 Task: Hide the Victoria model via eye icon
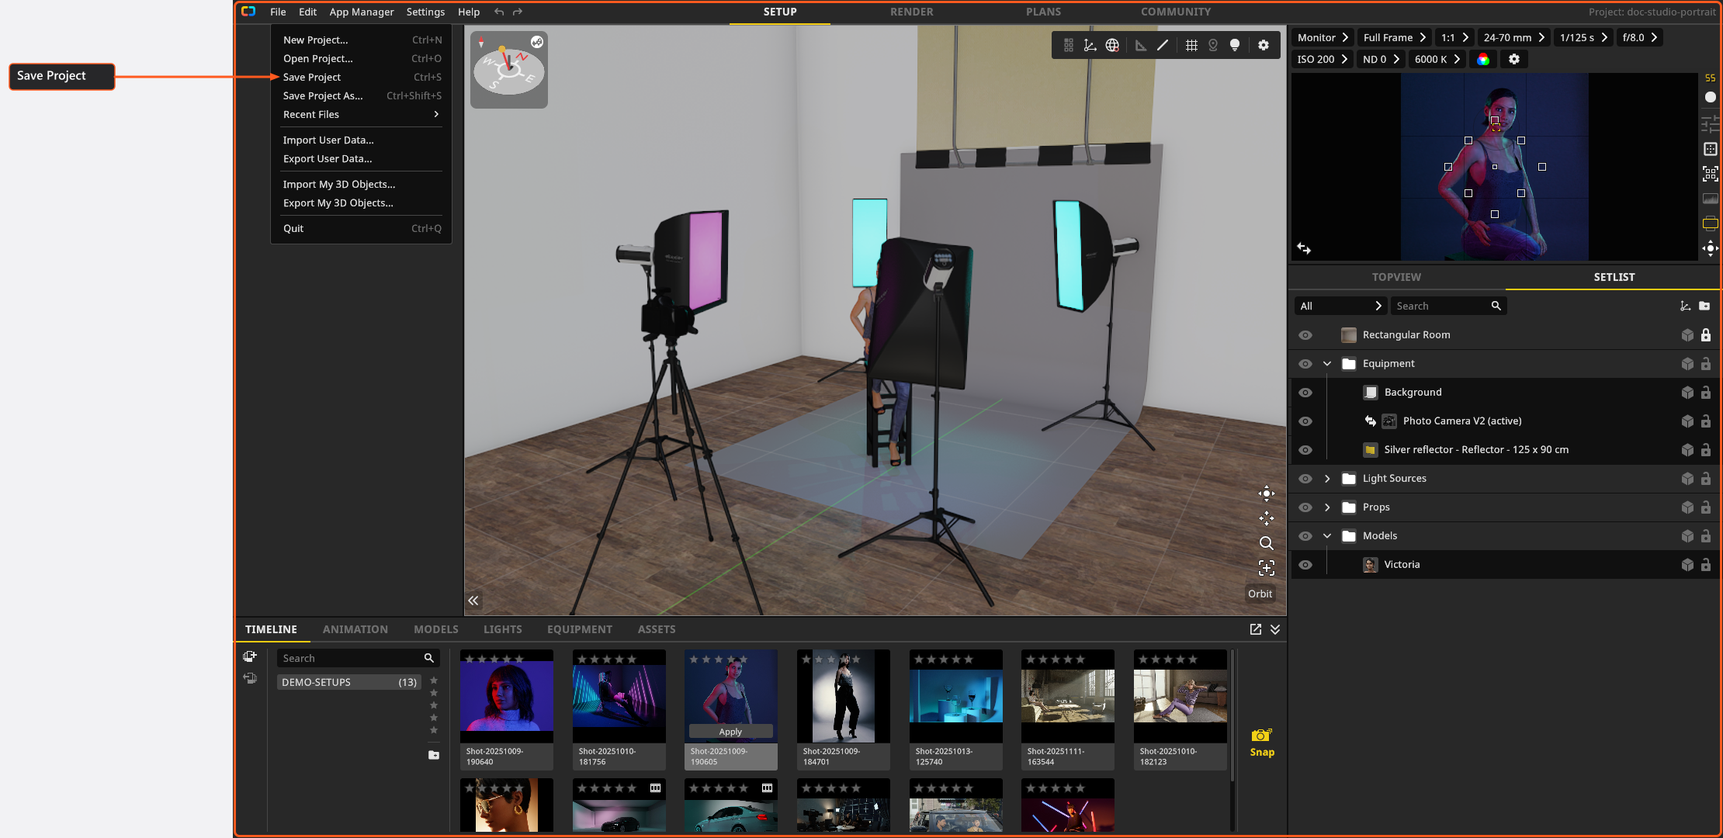[x=1305, y=565]
